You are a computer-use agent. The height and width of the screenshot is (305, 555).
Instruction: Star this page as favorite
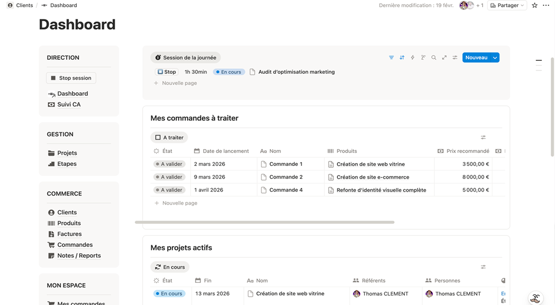click(534, 5)
